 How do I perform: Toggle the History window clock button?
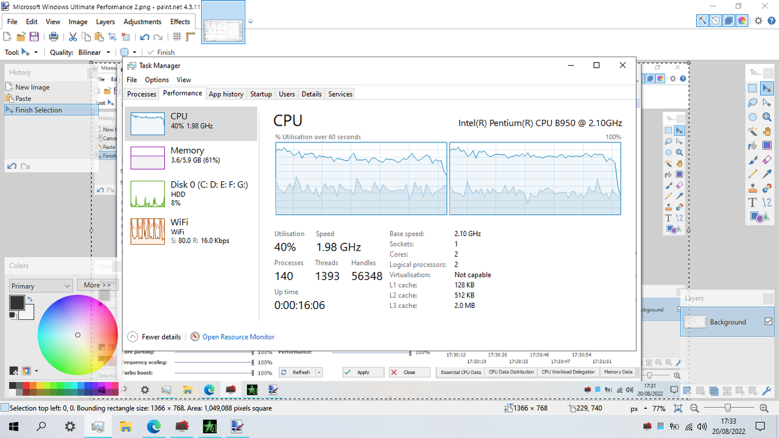click(x=716, y=21)
